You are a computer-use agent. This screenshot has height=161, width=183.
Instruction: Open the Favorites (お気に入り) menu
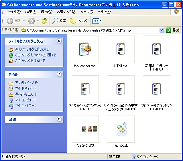[x=67, y=12]
